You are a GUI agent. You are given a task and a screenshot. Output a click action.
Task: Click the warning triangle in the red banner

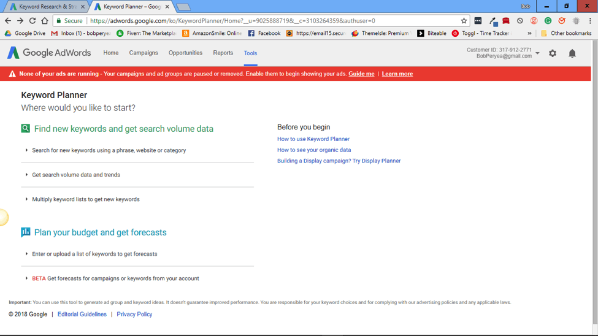12,74
